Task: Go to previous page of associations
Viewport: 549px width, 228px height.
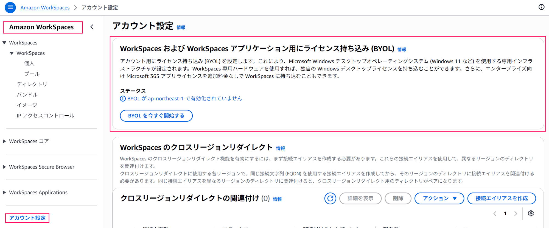Action: 495,213
